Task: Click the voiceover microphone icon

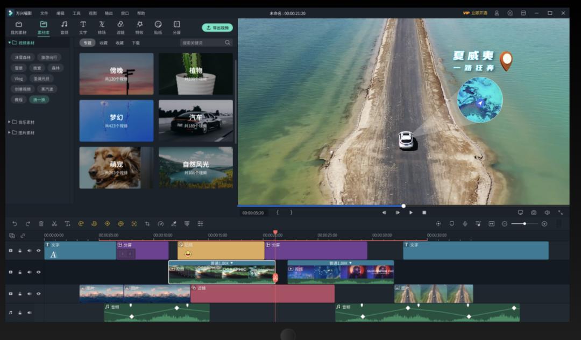Action: click(465, 224)
